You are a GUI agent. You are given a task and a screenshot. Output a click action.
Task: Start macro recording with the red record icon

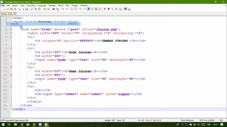[x=105, y=9]
